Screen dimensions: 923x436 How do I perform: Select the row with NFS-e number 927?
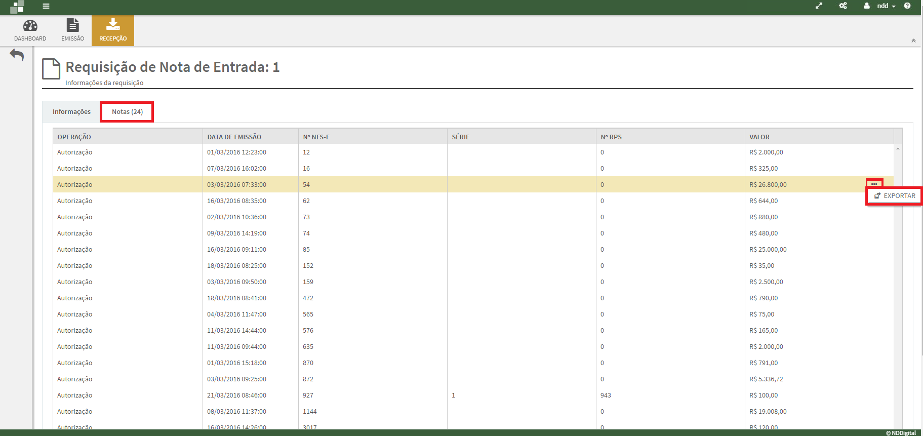pyautogui.click(x=308, y=395)
